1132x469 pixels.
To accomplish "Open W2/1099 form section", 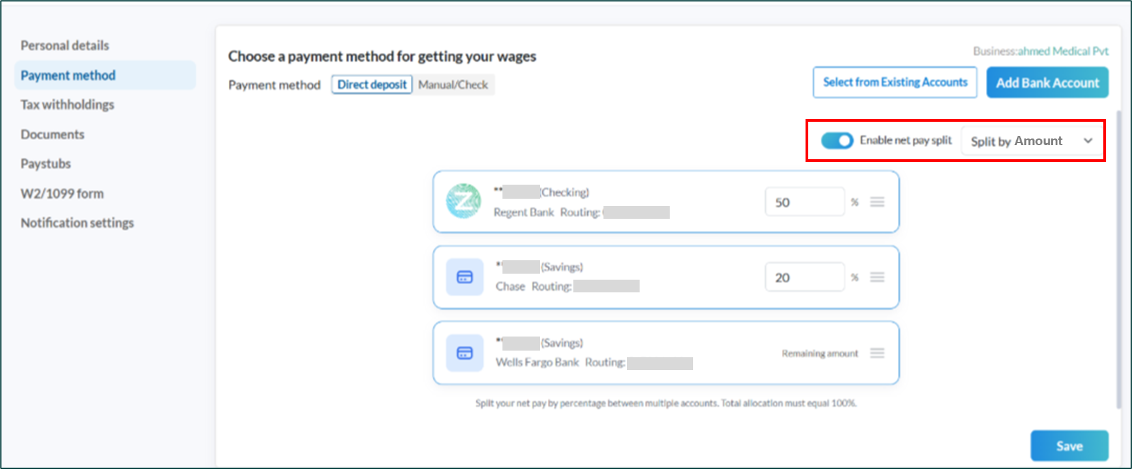I will click(x=62, y=193).
